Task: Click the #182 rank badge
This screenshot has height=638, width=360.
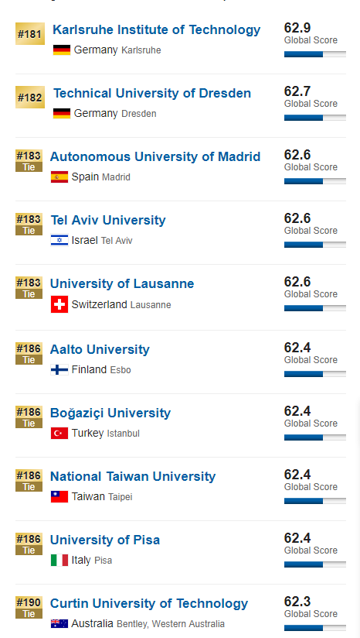Action: point(30,98)
